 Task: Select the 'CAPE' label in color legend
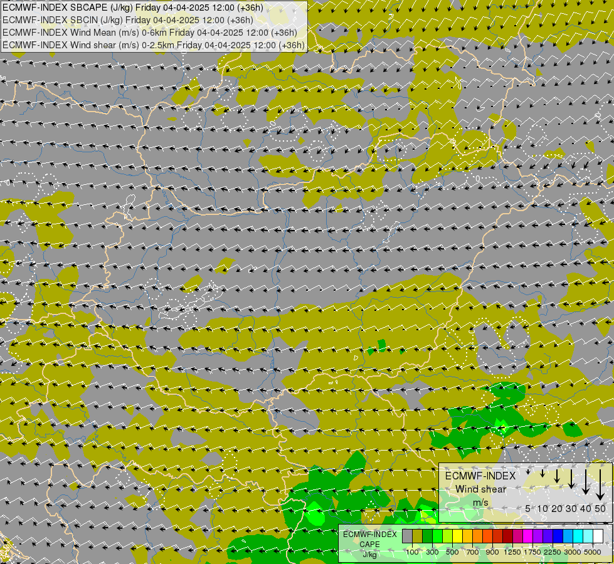(369, 545)
